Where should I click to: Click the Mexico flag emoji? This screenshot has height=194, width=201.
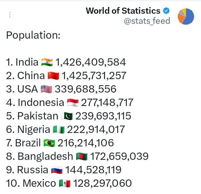65,183
